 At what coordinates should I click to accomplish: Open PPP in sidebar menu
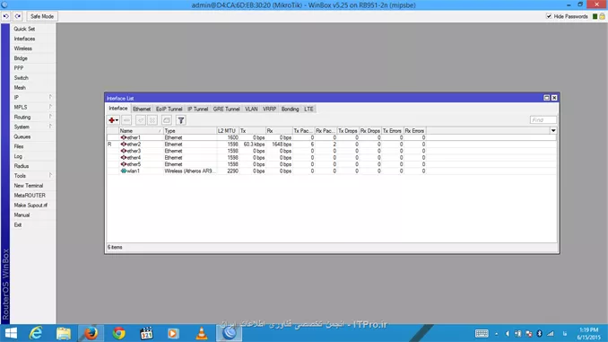pos(19,68)
